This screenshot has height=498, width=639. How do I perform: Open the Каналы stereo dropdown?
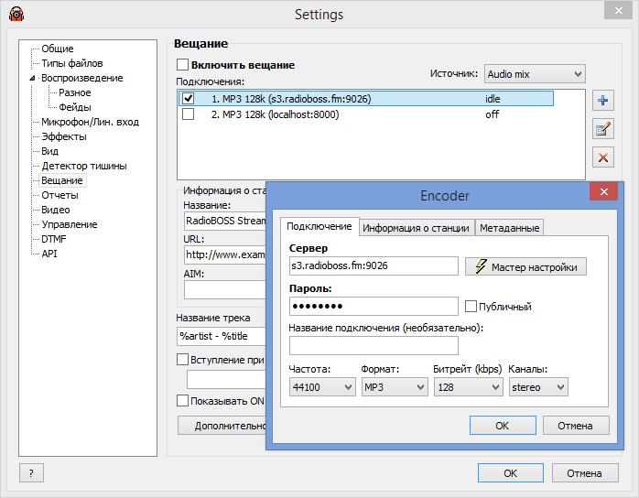(538, 386)
